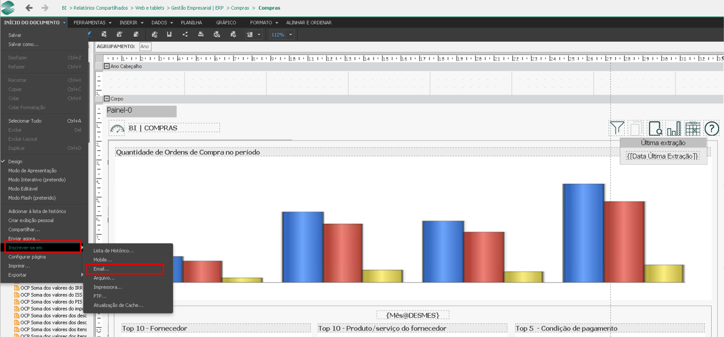Click the grid table icon on dashboard
This screenshot has width=724, height=337.
692,129
